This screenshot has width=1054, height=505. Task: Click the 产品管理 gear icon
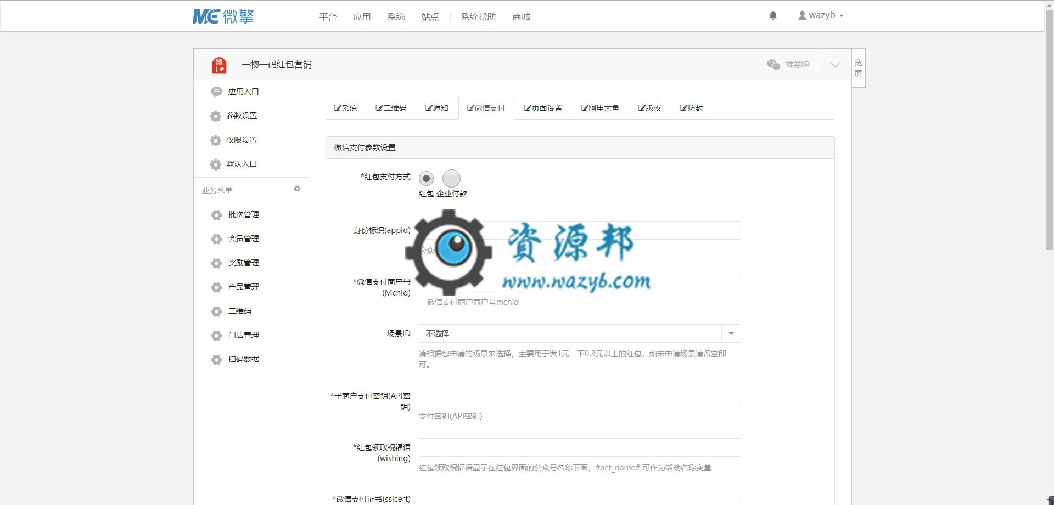tap(217, 287)
